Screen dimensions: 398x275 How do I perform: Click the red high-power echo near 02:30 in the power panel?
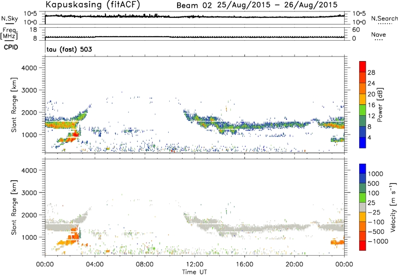75,134
